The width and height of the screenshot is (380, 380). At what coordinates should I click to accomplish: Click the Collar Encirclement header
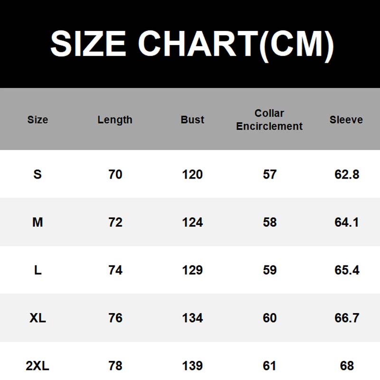[269, 120]
